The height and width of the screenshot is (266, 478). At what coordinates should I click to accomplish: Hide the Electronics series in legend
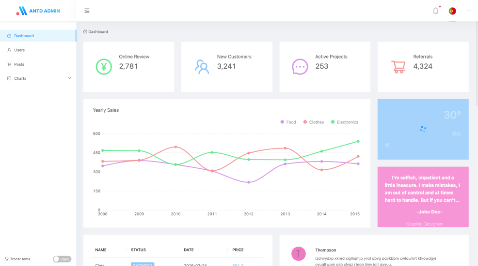pyautogui.click(x=344, y=122)
